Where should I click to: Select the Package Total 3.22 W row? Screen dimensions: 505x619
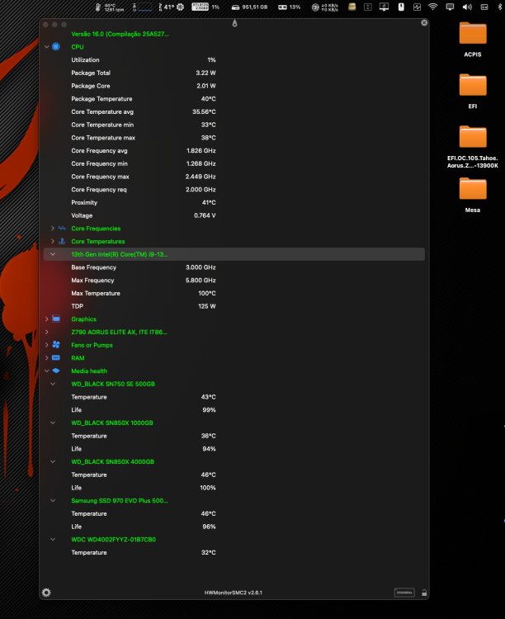point(234,73)
